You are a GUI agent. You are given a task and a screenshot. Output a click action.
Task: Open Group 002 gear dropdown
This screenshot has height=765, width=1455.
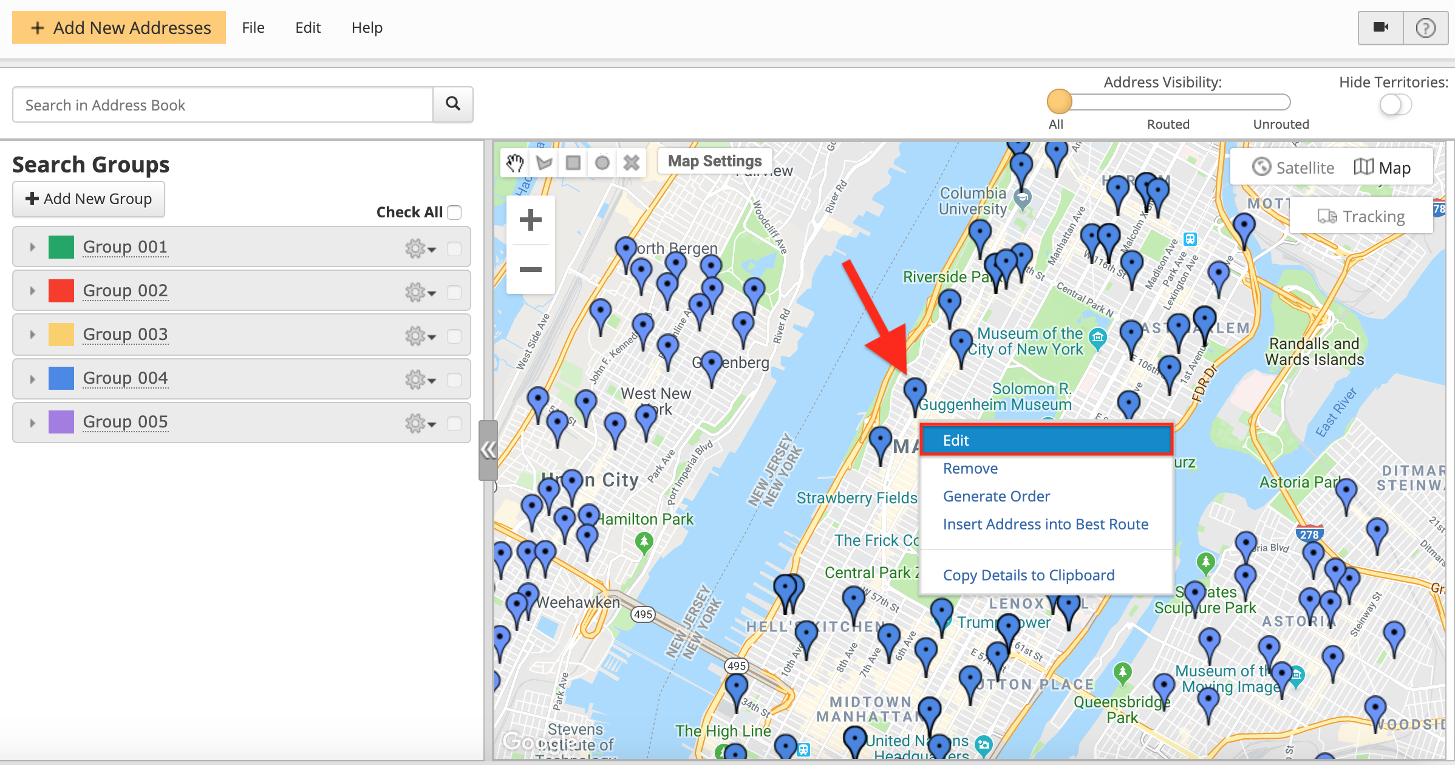[420, 293]
